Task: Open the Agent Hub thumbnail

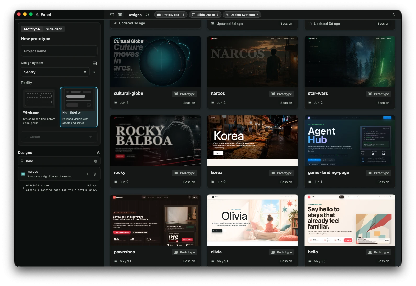Action: (350, 141)
